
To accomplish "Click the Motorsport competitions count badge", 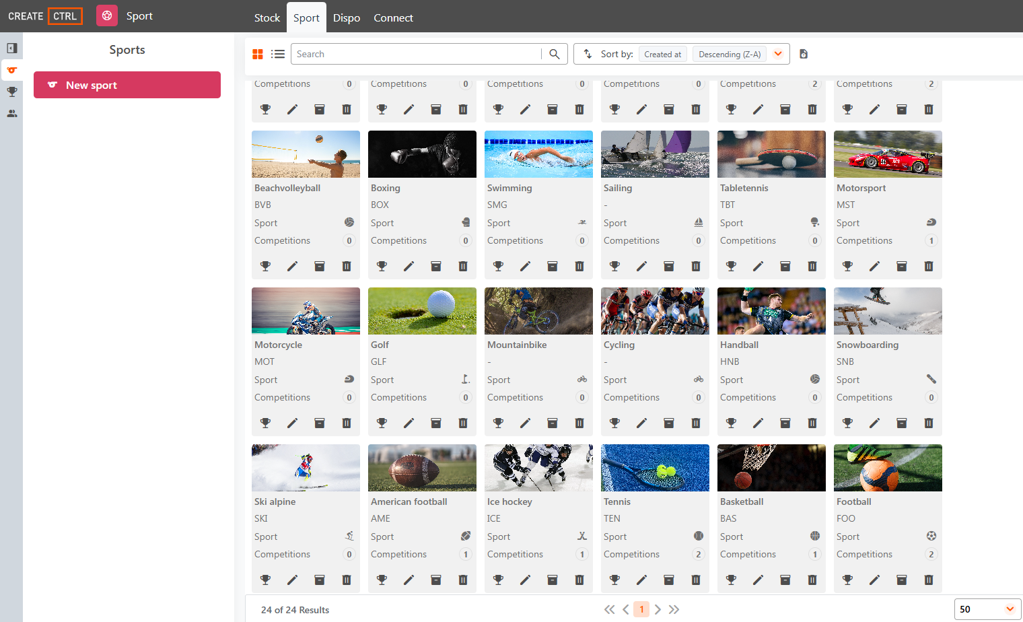I will 931,240.
